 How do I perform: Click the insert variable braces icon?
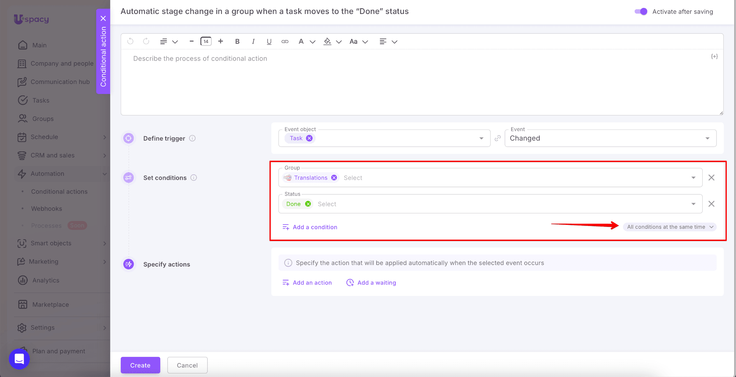tap(714, 57)
